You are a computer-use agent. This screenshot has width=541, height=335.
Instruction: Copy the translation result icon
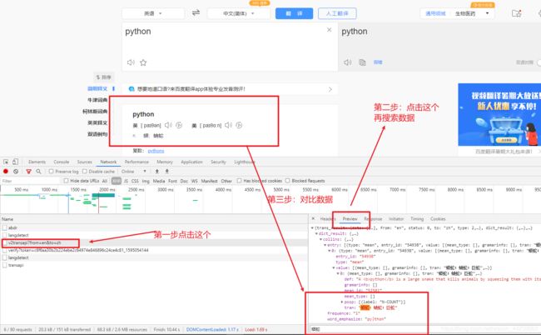pyautogui.click(x=362, y=62)
